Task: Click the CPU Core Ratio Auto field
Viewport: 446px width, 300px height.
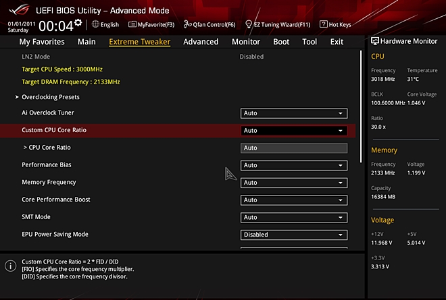Action: (294, 148)
